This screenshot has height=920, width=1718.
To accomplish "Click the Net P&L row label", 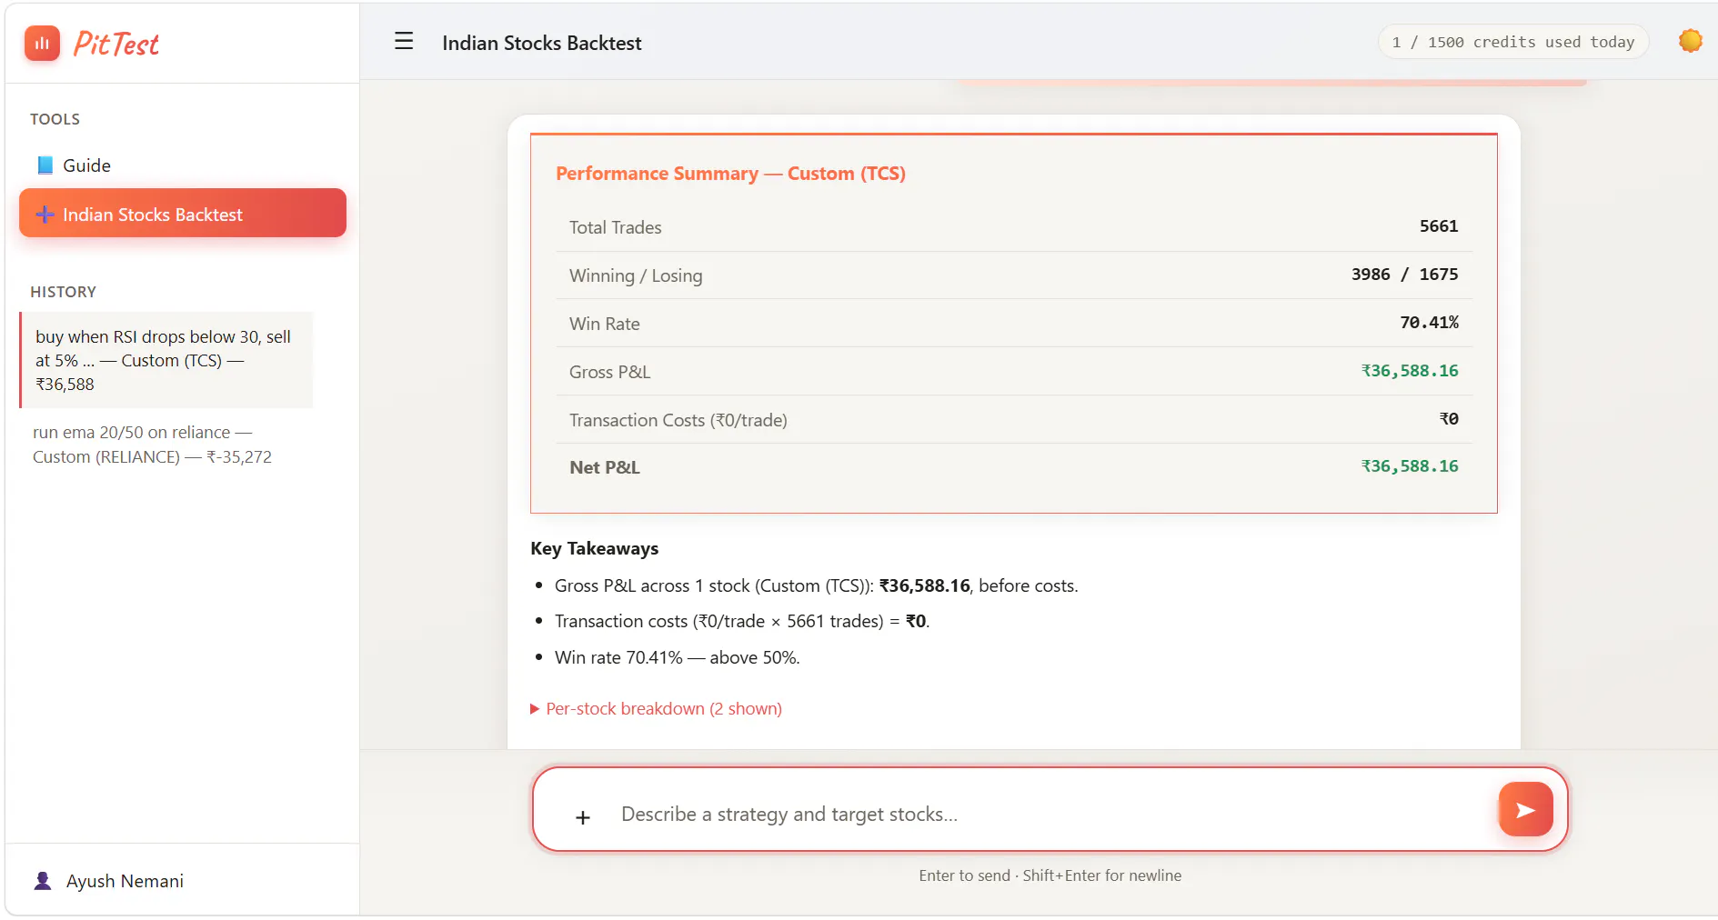I will (x=604, y=467).
